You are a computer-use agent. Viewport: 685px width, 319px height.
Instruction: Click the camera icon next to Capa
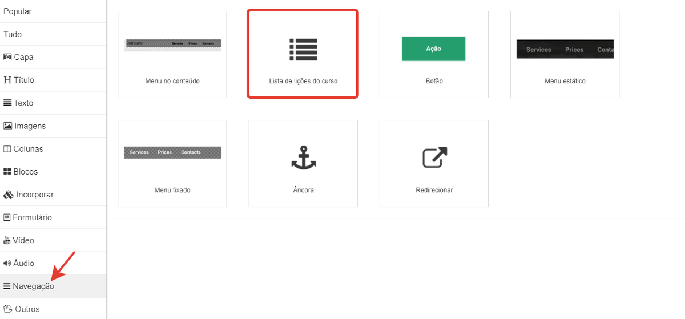point(8,57)
